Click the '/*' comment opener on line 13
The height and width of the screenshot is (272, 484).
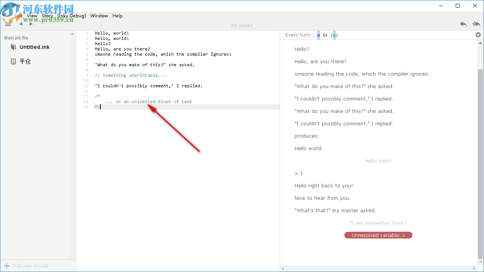(97, 96)
